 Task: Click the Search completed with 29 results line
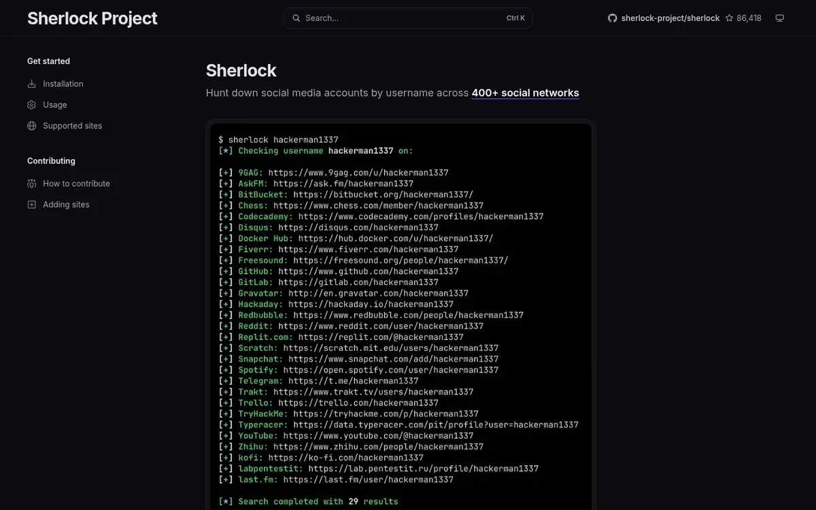tap(308, 501)
